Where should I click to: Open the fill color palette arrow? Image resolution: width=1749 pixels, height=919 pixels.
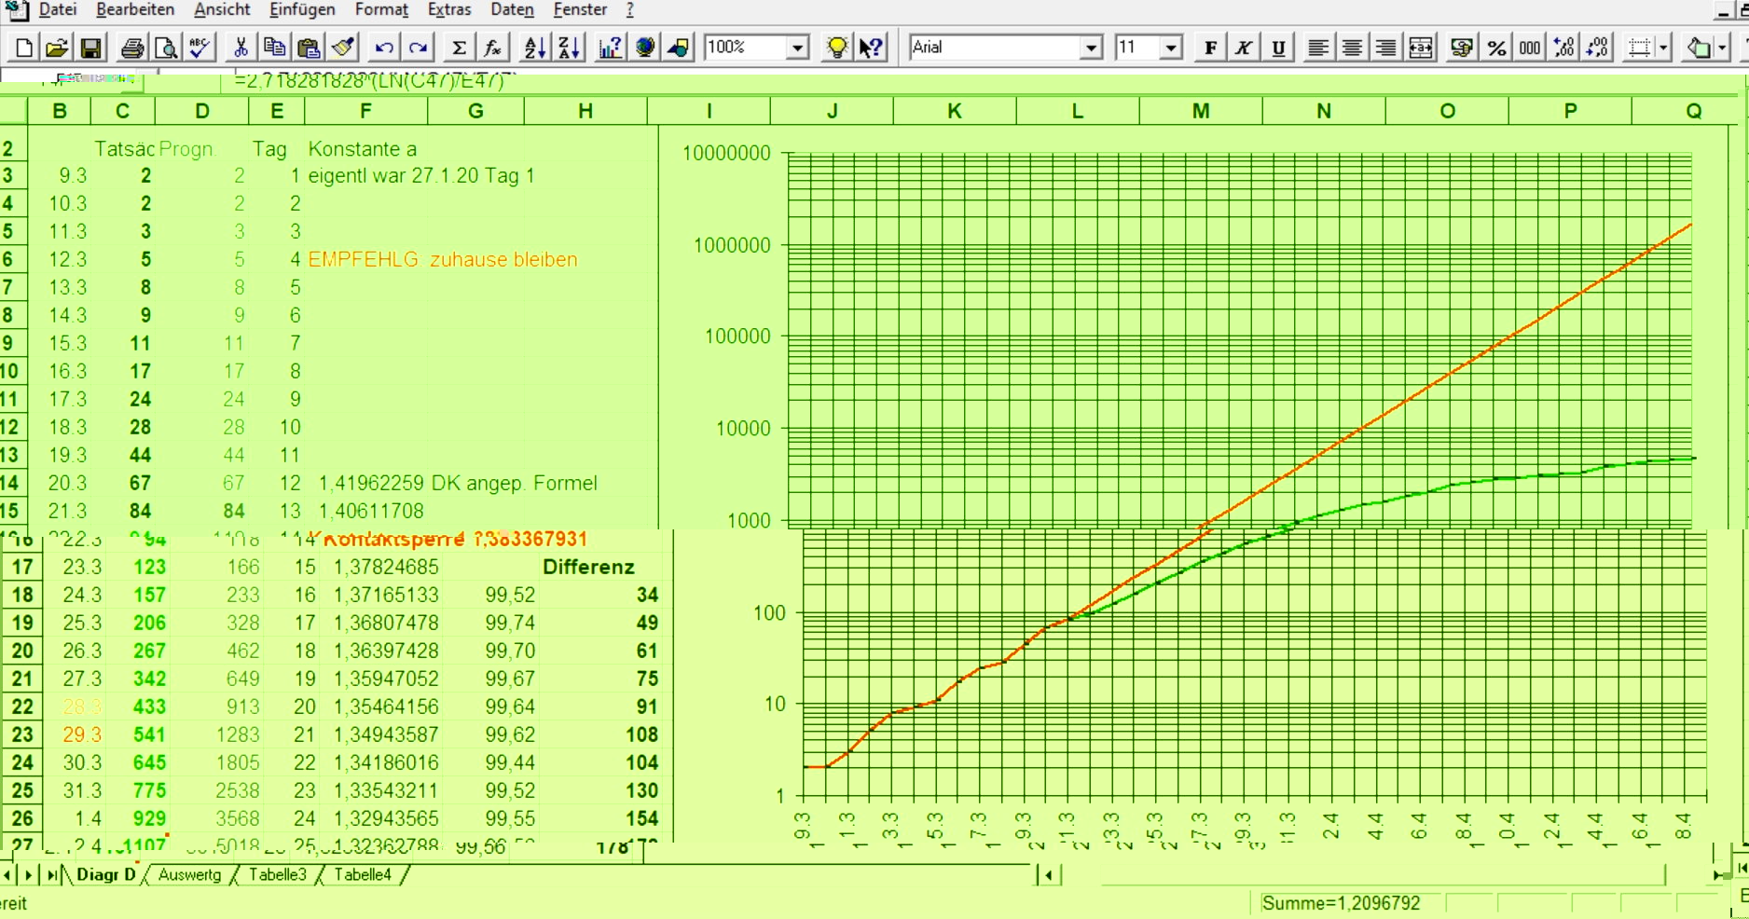click(x=1721, y=48)
